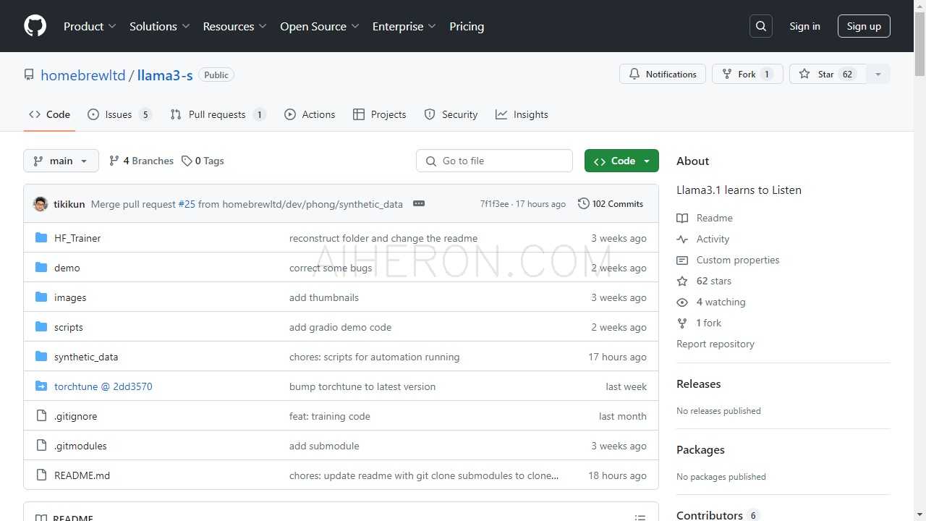Open the 'add thumbnails' commit message

(324, 297)
